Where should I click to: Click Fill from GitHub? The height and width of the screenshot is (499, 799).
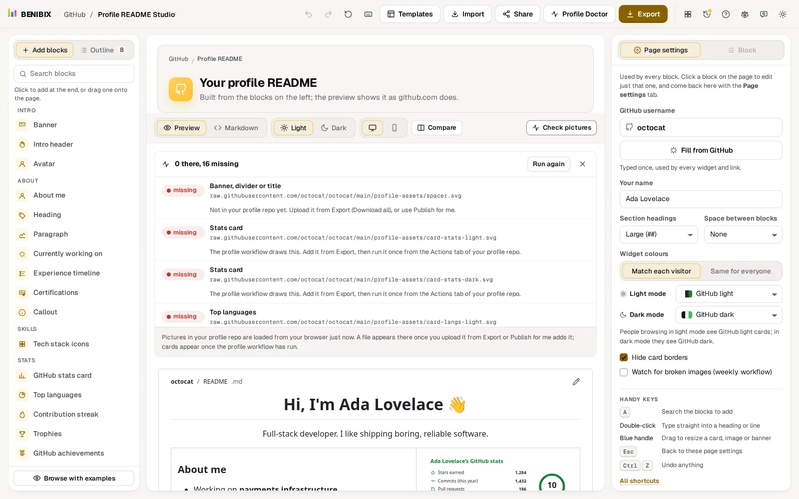701,150
